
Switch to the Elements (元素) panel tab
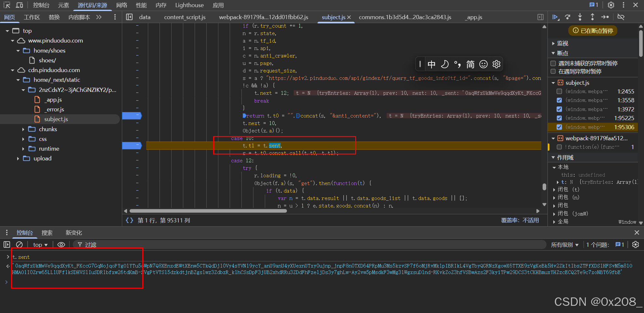tap(64, 5)
